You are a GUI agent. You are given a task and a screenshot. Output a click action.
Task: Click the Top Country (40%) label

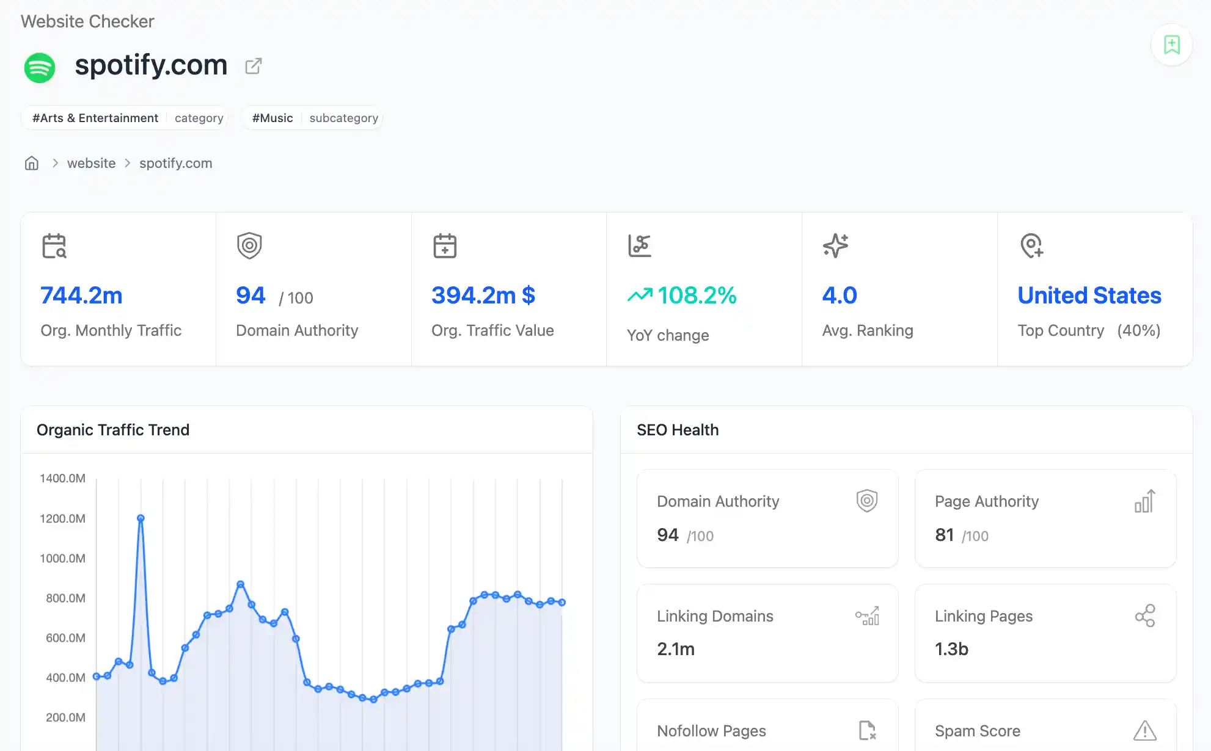(1089, 330)
